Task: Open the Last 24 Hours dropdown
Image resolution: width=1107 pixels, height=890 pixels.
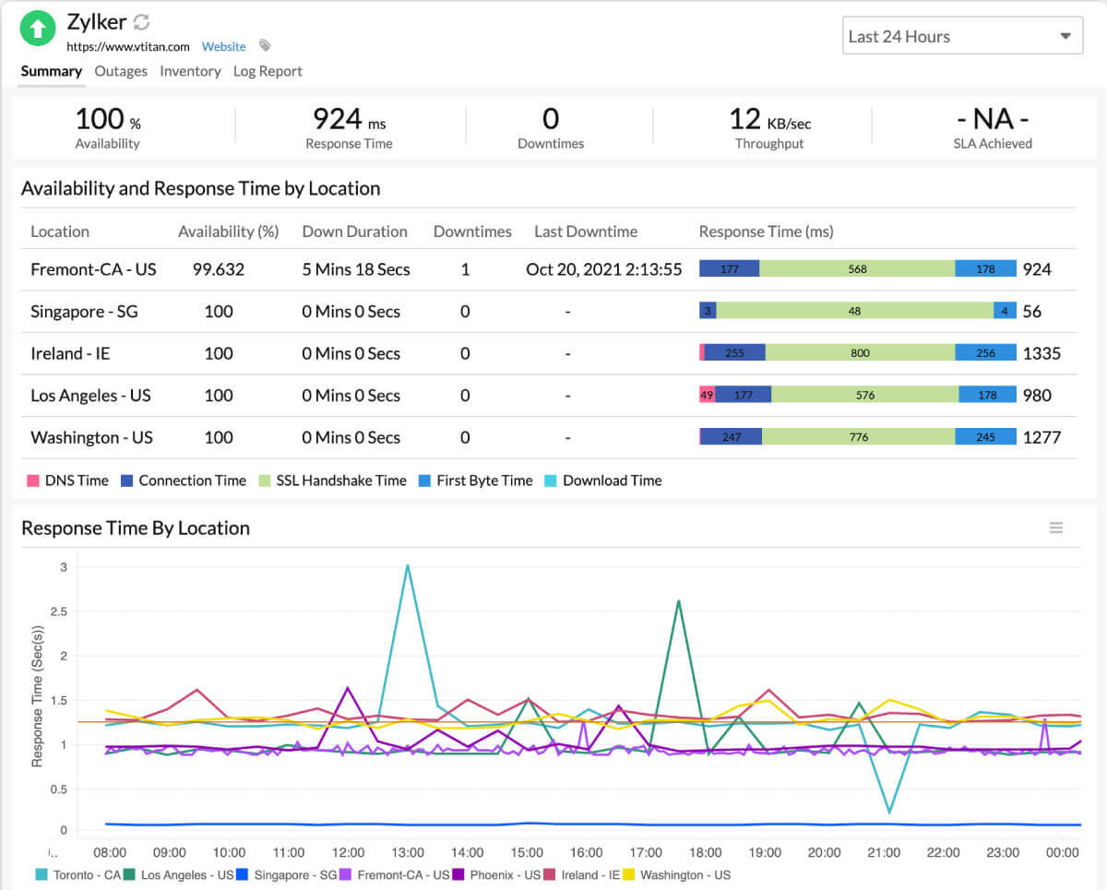Action: tap(962, 35)
